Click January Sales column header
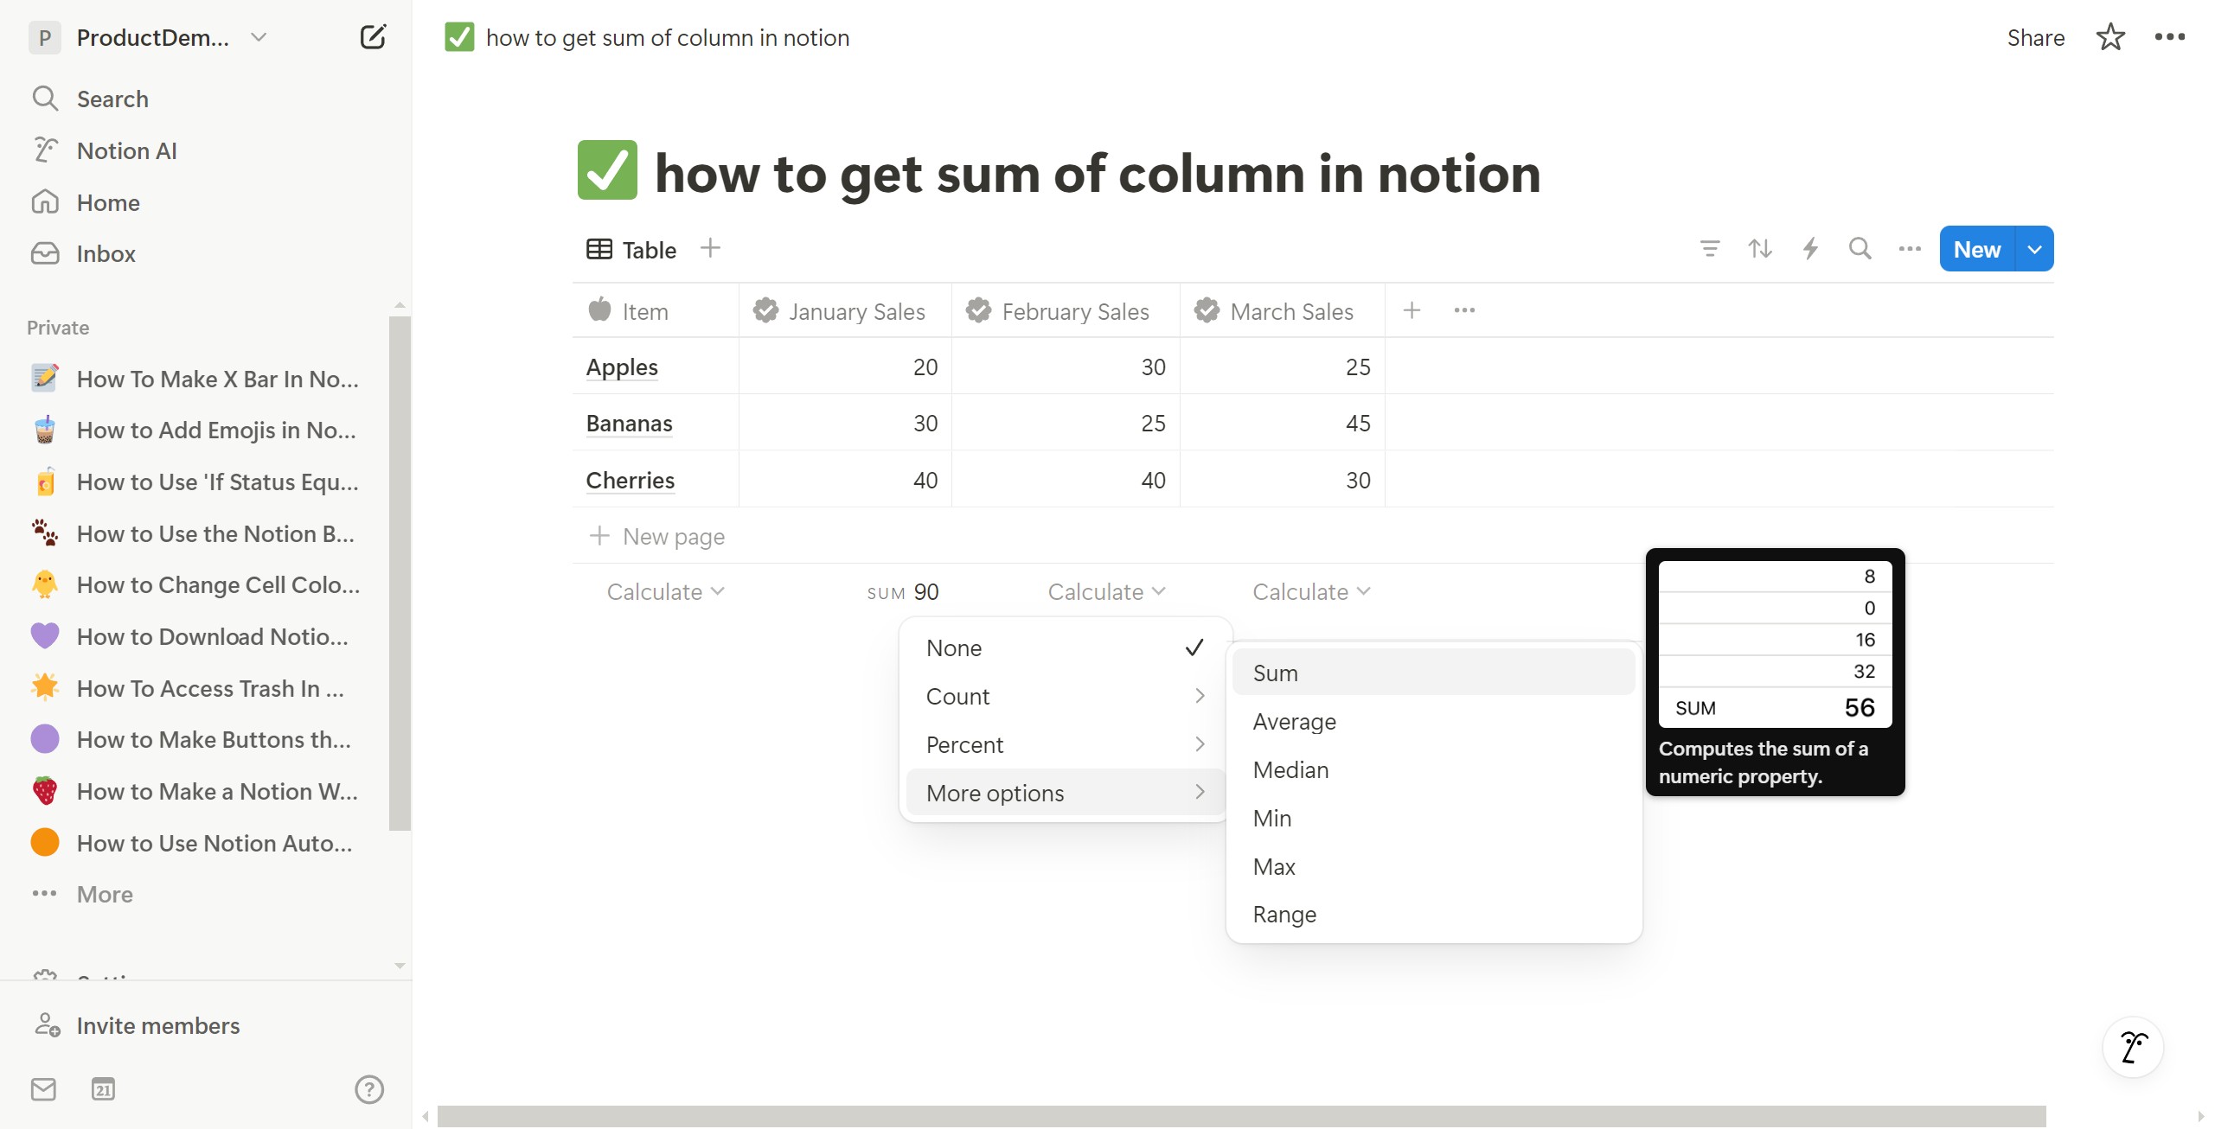Screen dimensions: 2215x1129 pyautogui.click(x=845, y=311)
